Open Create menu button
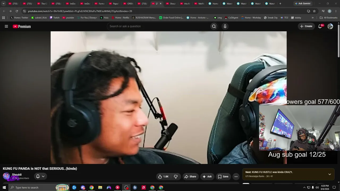This screenshot has height=191, width=340. (x=306, y=26)
